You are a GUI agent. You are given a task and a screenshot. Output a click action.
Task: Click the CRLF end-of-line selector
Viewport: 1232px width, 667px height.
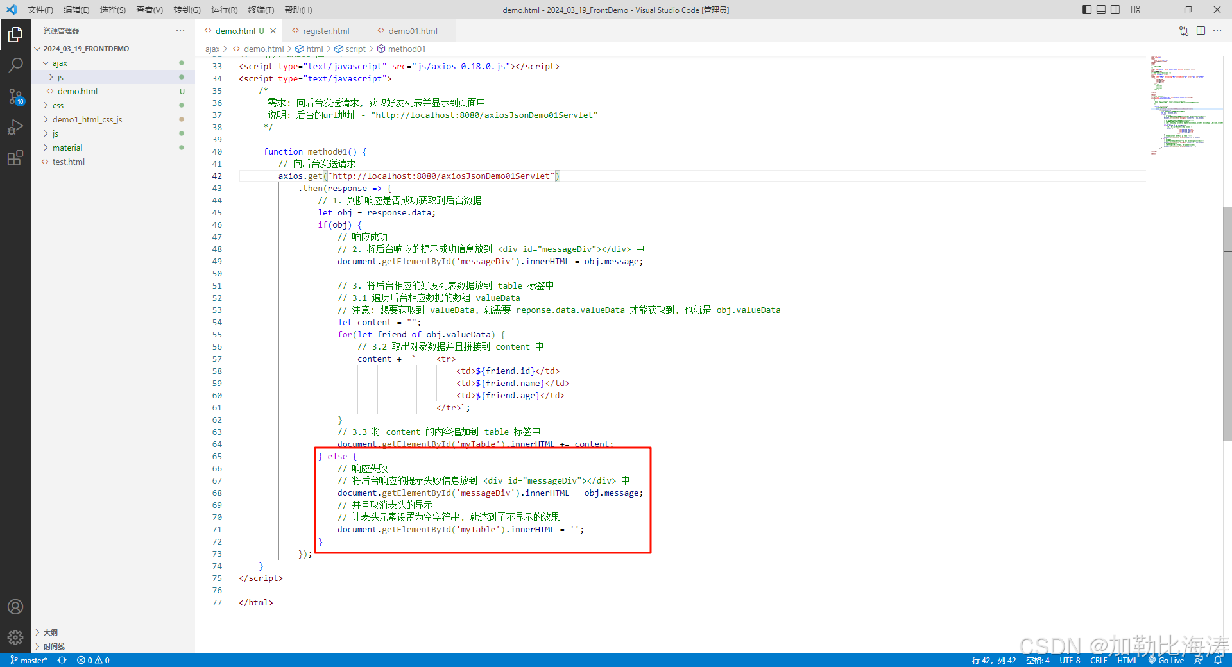click(x=1099, y=660)
